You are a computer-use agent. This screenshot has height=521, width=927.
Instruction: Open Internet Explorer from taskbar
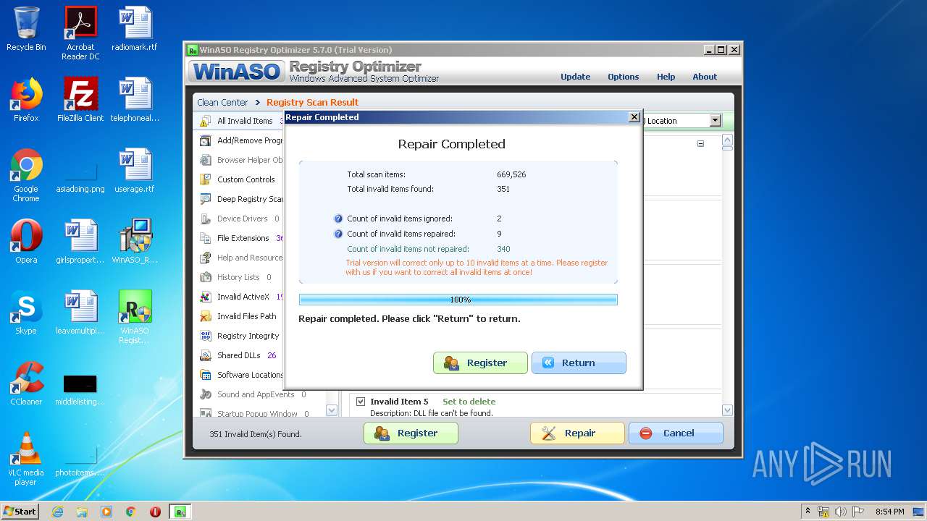click(57, 512)
